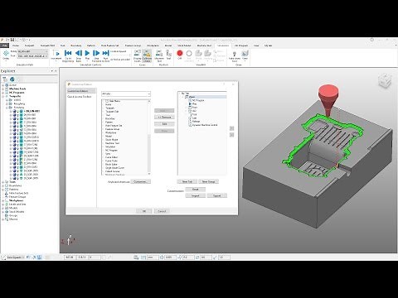The image size is (398, 298).
Task: Click tree view icon in Explorer toolbar
Action: tap(5, 79)
